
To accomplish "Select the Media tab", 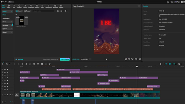I will pos(4,6).
